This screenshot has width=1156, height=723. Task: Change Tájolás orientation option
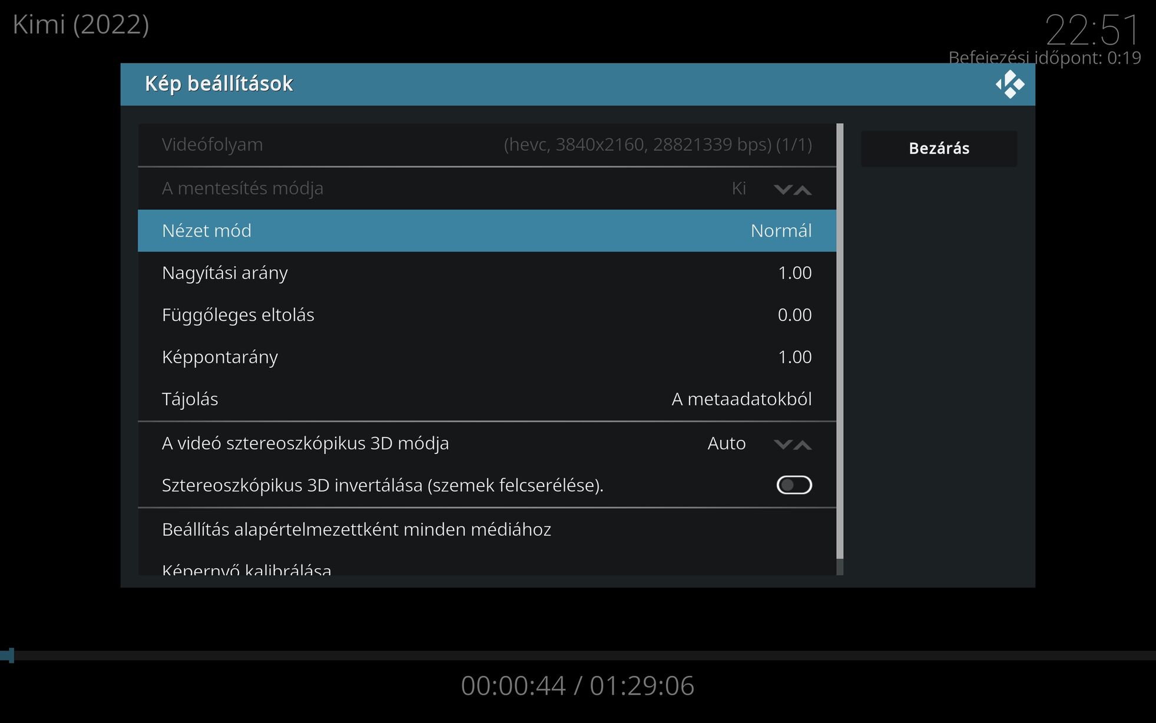pyautogui.click(x=486, y=399)
